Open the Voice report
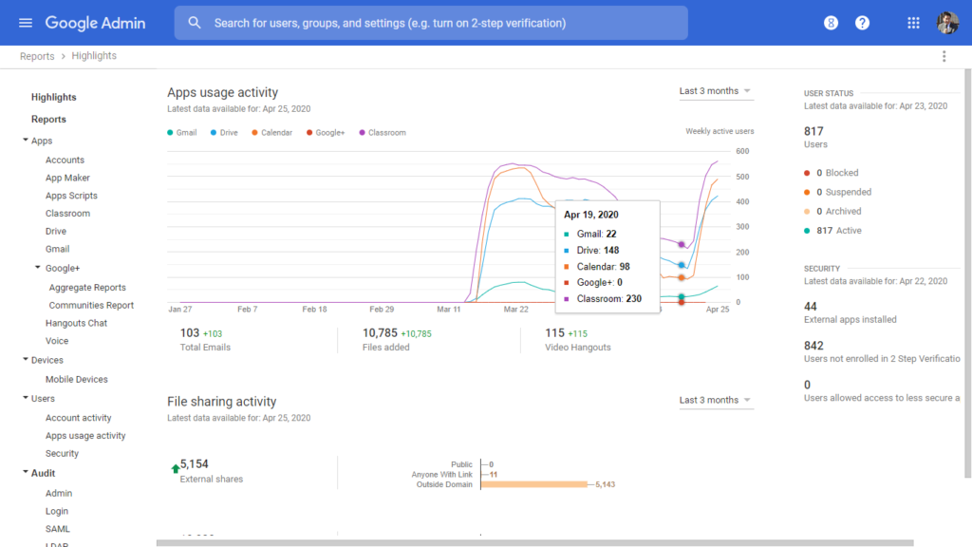Viewport: 972px width, 547px height. (x=57, y=341)
